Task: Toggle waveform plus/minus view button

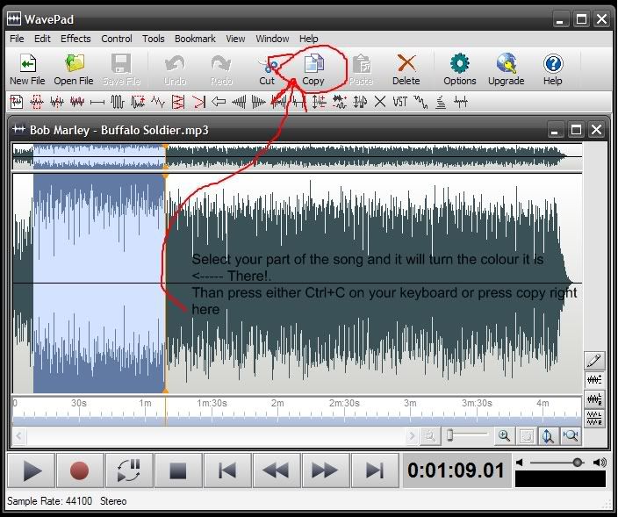Action: click(x=594, y=379)
